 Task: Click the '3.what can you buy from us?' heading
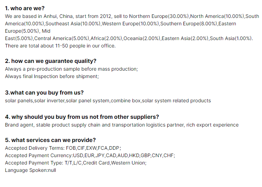tap(44, 92)
